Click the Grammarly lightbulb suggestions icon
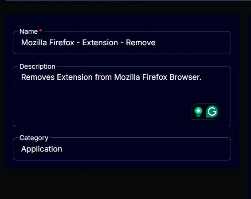 click(x=198, y=112)
